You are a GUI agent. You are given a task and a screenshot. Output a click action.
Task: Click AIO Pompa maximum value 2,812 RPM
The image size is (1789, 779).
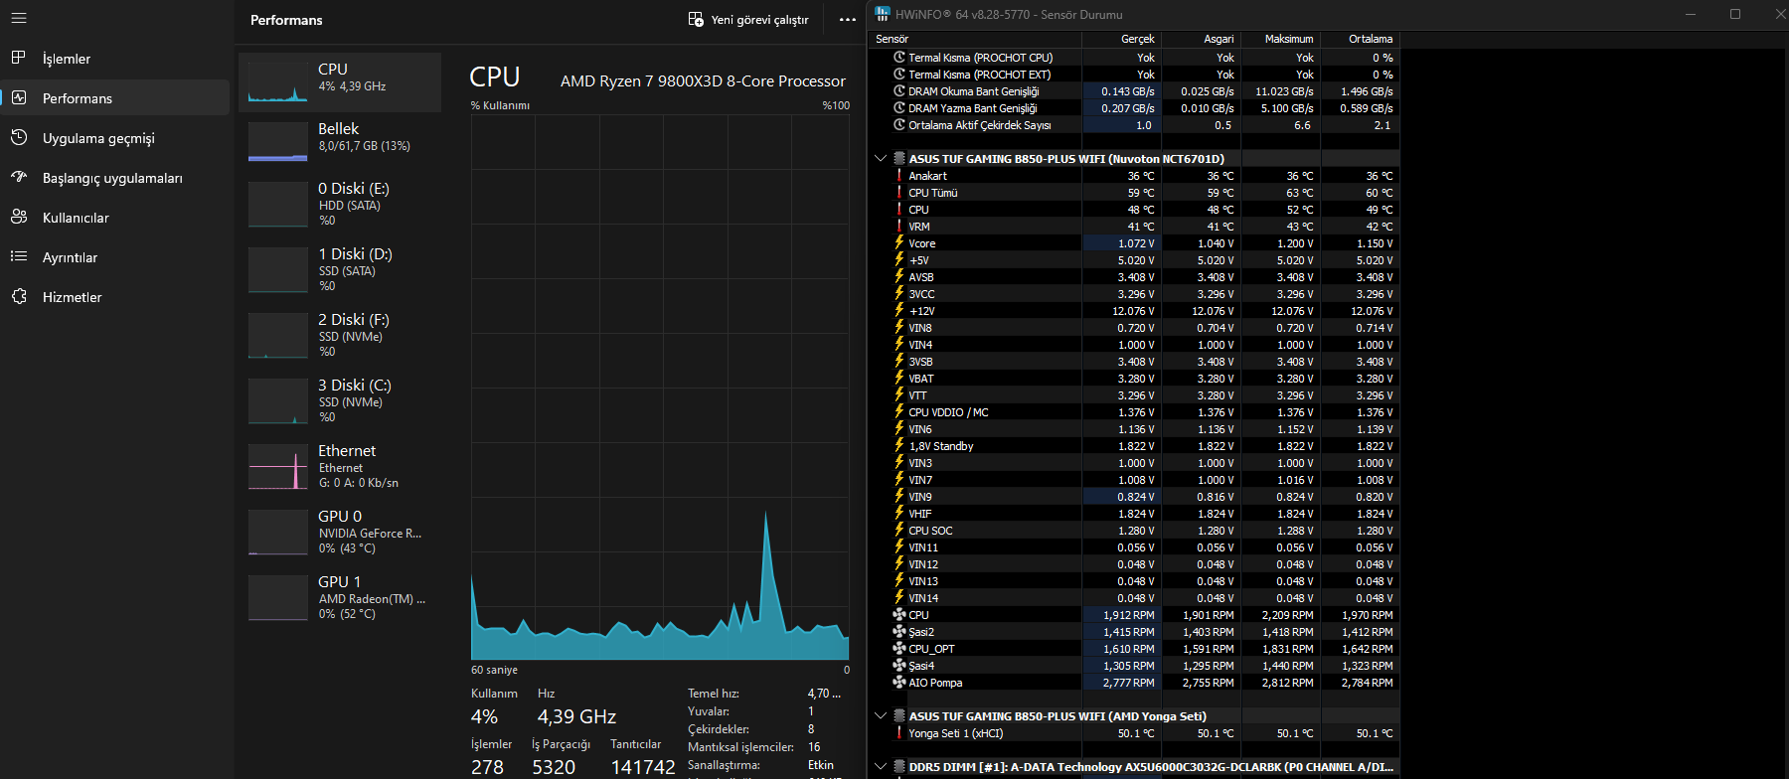pyautogui.click(x=1288, y=683)
